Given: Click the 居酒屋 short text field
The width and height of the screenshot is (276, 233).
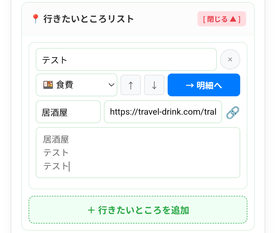Looking at the screenshot, I should 68,112.
